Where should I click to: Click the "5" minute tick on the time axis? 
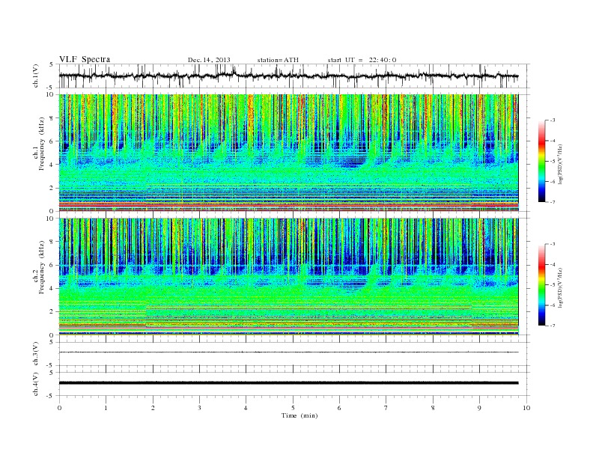pyautogui.click(x=293, y=408)
